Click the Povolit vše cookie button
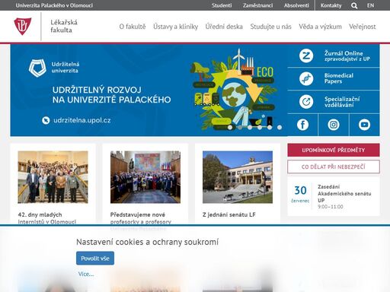 coord(95,259)
